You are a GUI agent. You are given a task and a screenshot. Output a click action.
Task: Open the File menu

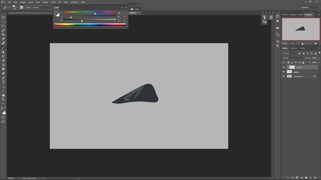coord(10,2)
